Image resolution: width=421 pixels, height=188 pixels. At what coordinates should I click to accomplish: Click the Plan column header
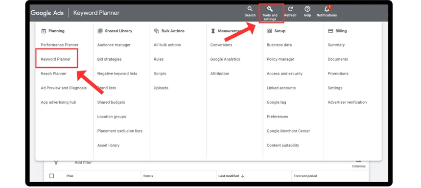(70, 176)
